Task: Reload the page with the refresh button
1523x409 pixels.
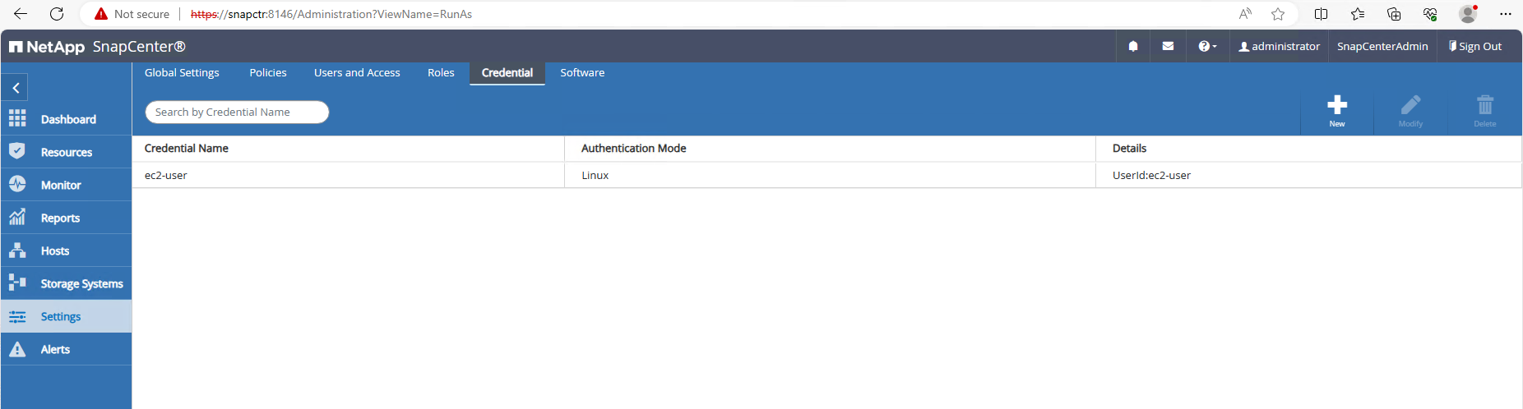Action: 57,14
